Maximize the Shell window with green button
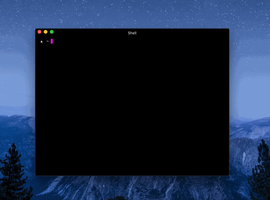The image size is (270, 200). click(x=52, y=32)
